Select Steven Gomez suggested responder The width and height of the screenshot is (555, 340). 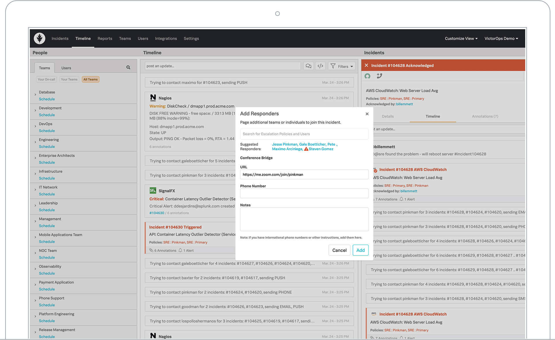tap(321, 149)
